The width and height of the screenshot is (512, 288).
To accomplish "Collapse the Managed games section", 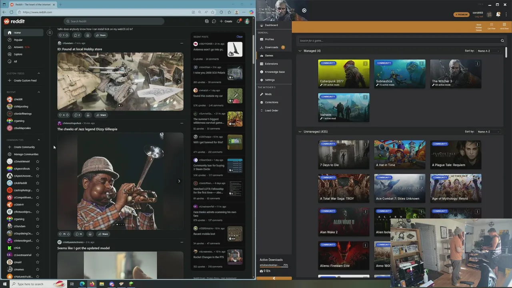I will [300, 51].
